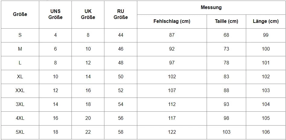
Task: Select the 5XL size row label
Action: coord(20,132)
